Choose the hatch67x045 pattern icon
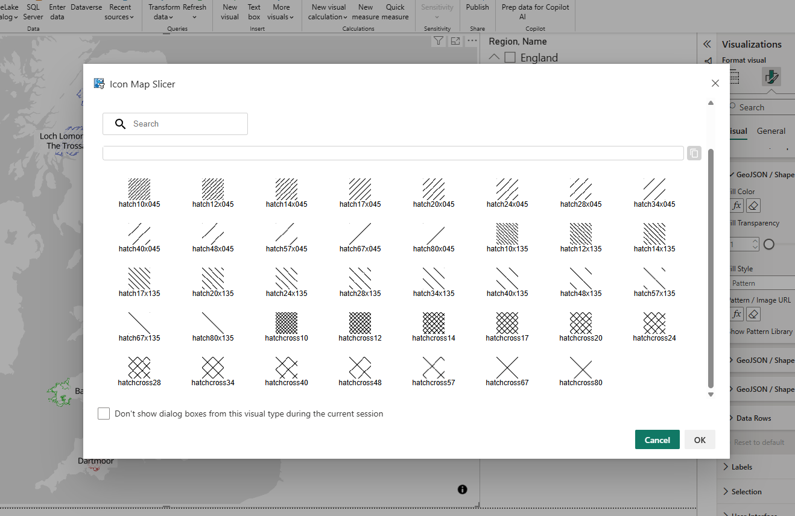The width and height of the screenshot is (795, 516). (x=360, y=234)
